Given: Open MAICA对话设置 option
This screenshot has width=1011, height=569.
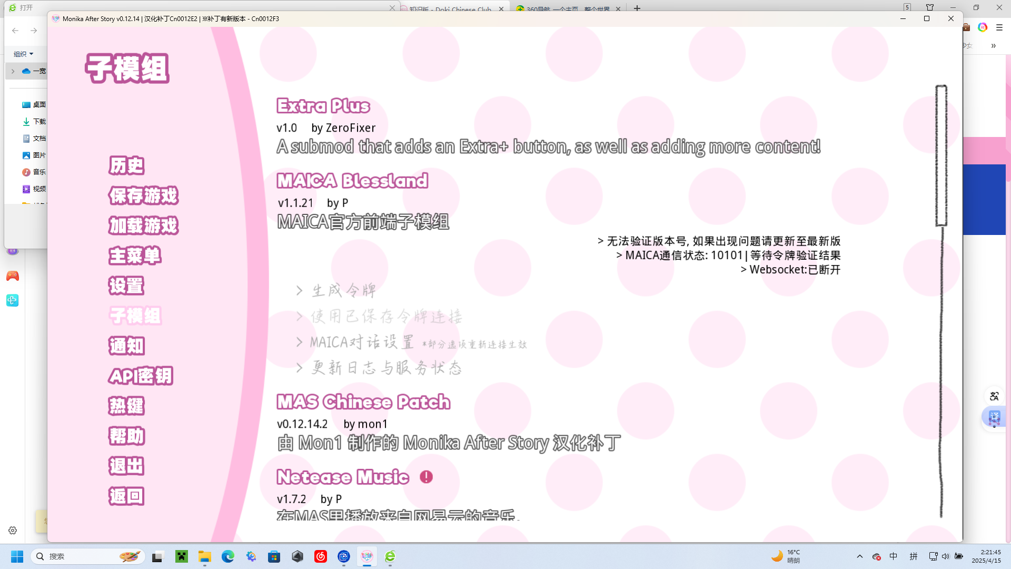Looking at the screenshot, I should click(411, 342).
